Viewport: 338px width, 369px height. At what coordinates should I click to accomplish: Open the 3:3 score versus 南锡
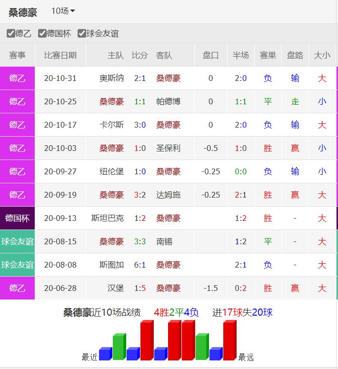(x=140, y=241)
